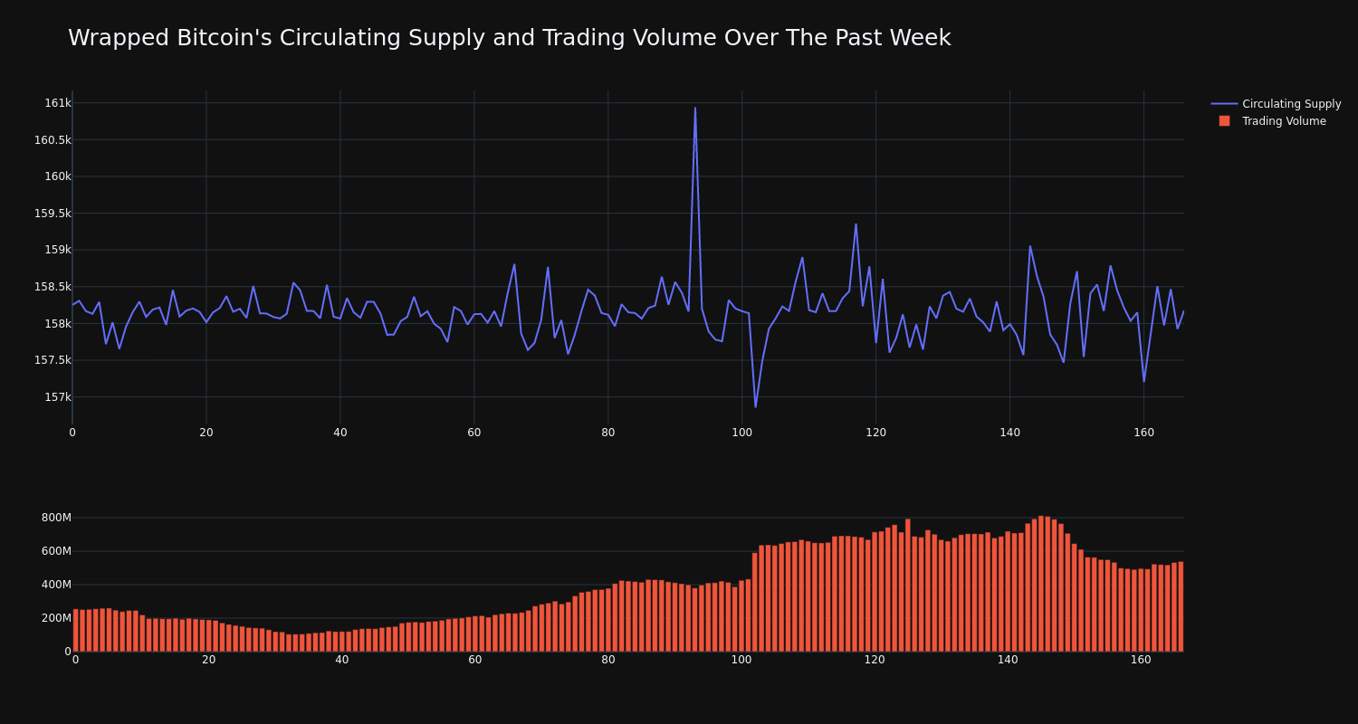Click the 159k y-axis label
This screenshot has height=724, width=1358.
[58, 250]
